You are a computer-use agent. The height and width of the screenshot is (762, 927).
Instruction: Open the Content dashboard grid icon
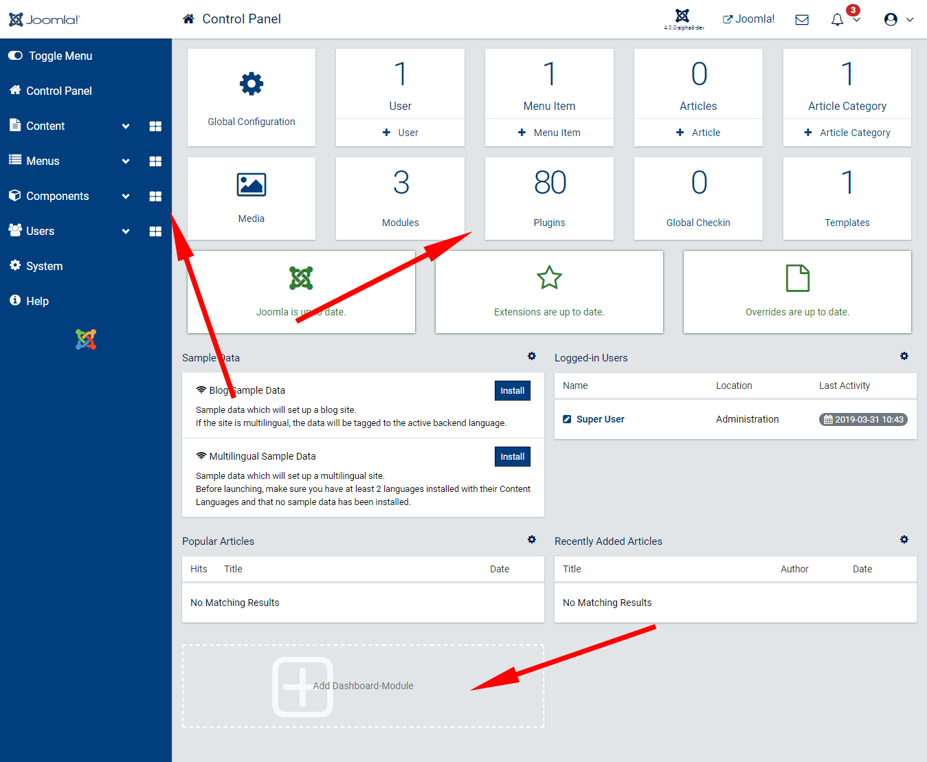click(x=155, y=126)
